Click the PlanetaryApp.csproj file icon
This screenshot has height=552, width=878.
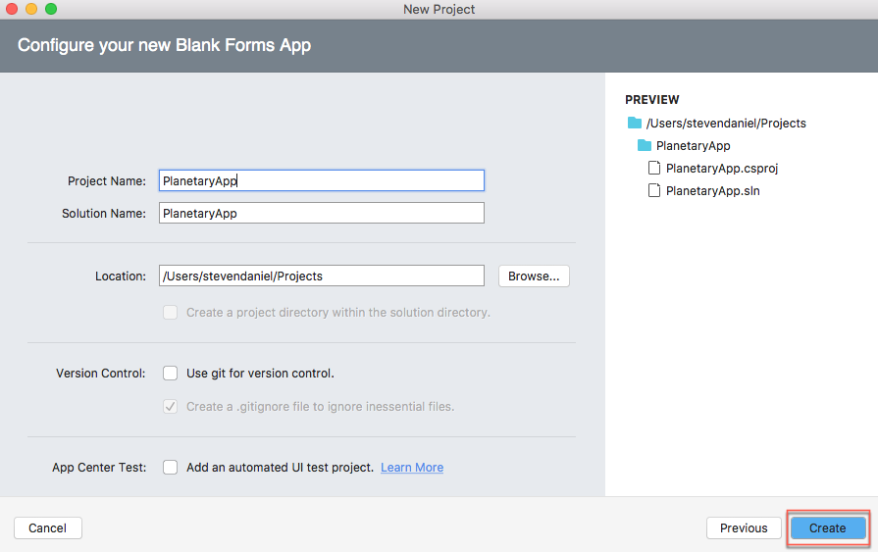(x=654, y=168)
